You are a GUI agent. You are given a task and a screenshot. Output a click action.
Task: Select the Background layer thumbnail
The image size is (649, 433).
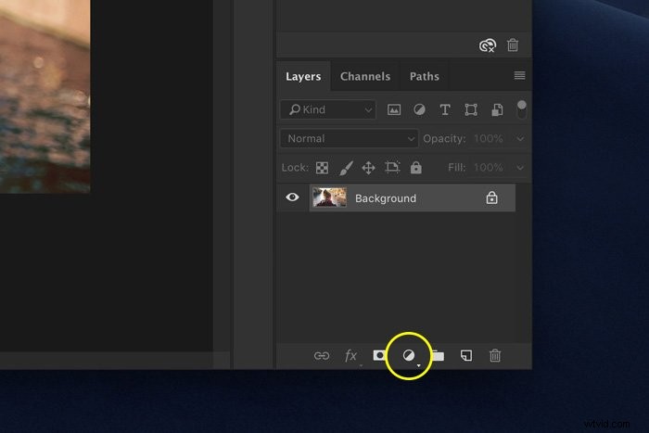point(329,197)
